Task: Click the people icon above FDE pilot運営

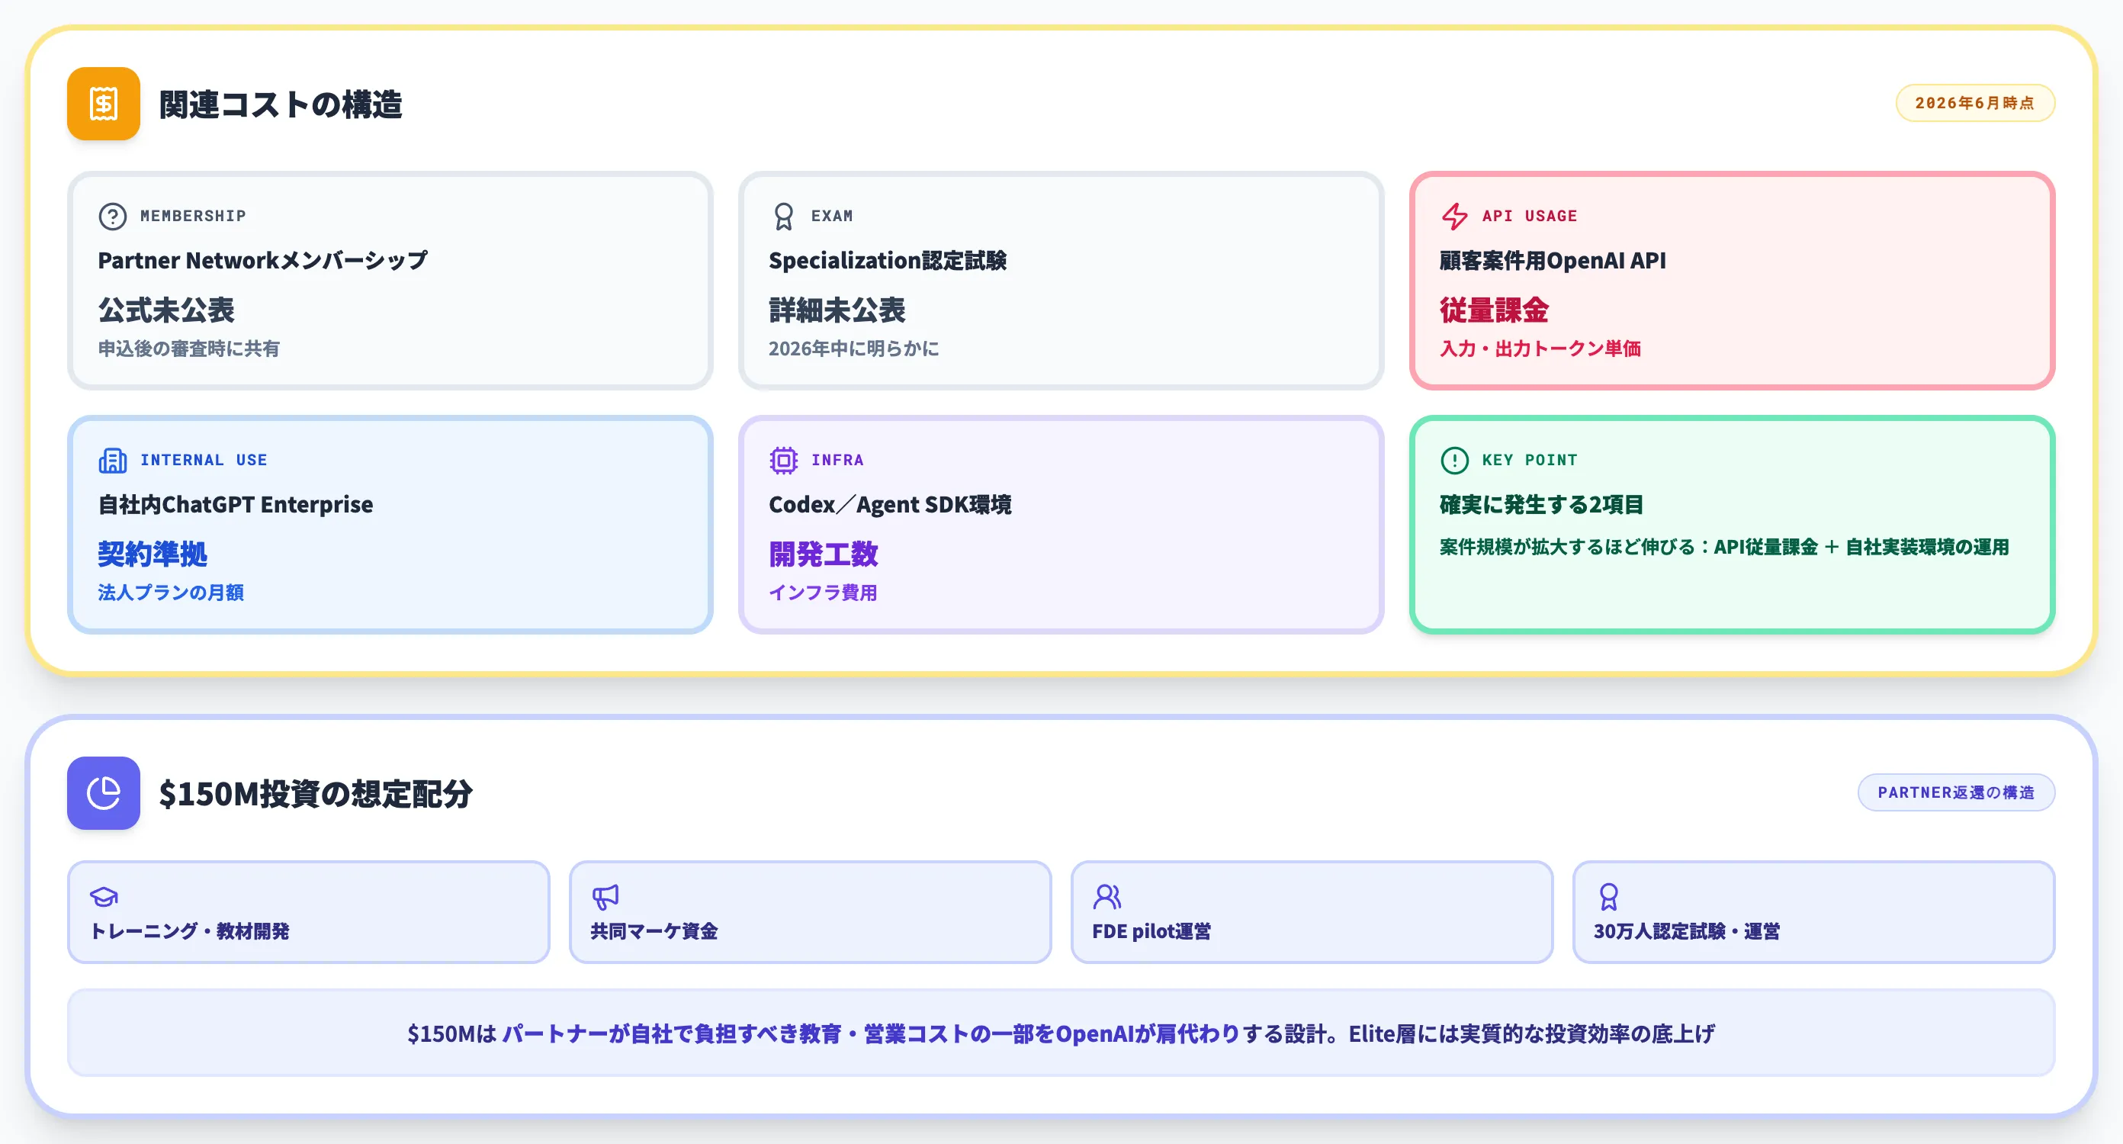Action: (x=1106, y=896)
